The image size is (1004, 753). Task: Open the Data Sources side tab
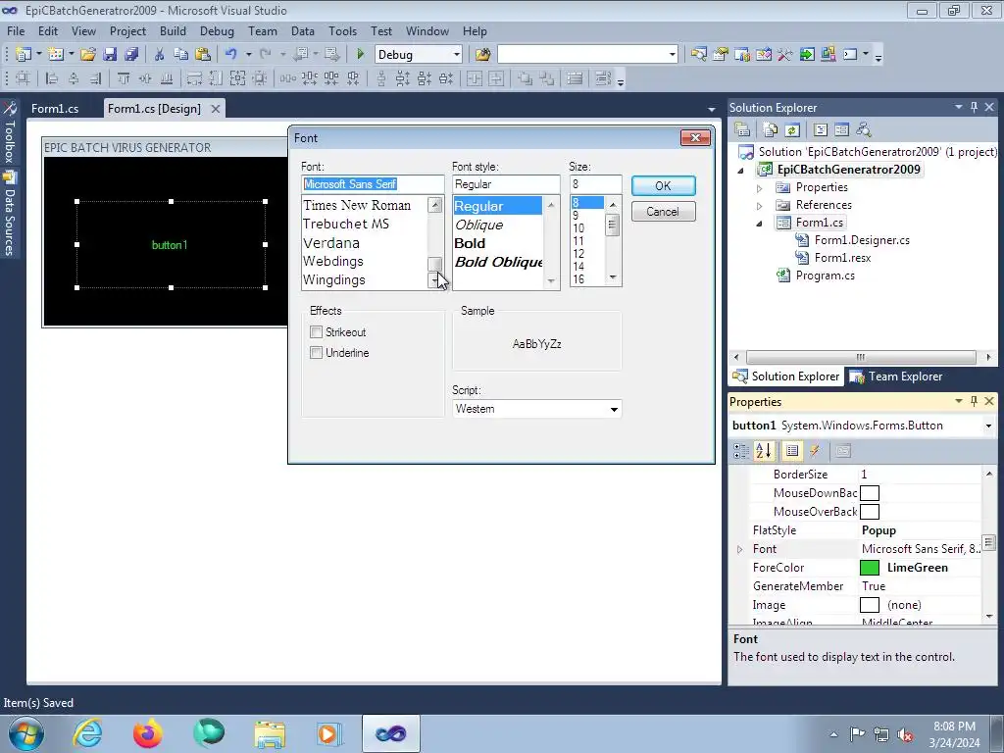coord(10,215)
